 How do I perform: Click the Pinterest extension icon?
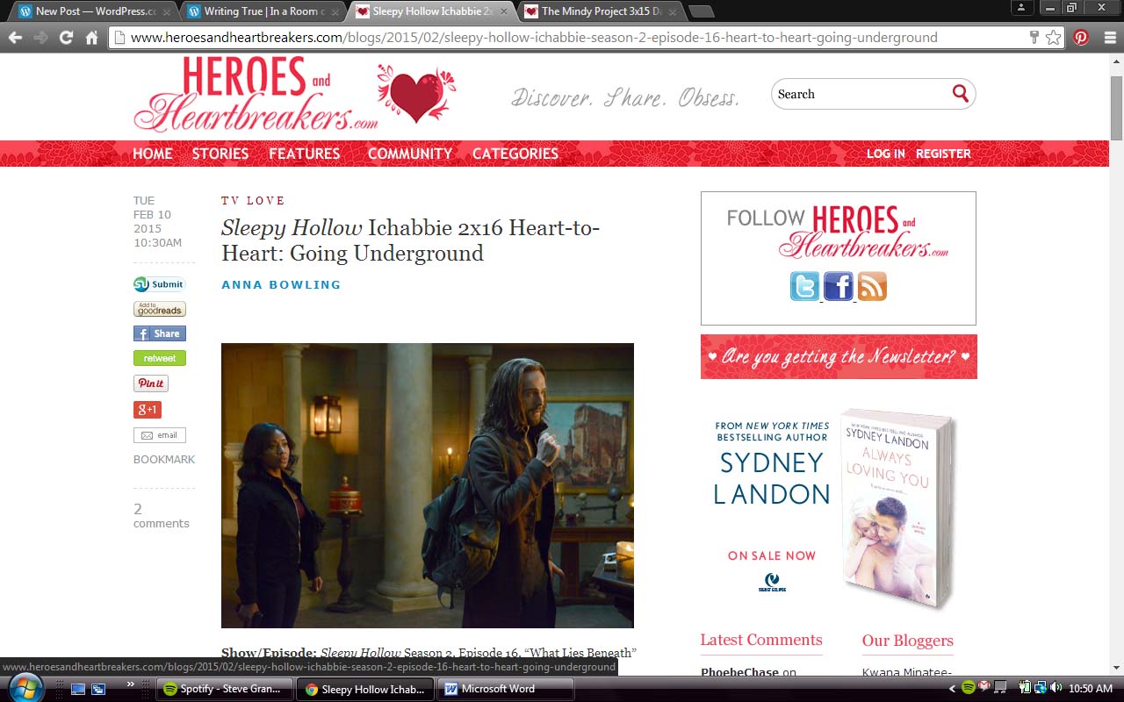pyautogui.click(x=1080, y=38)
